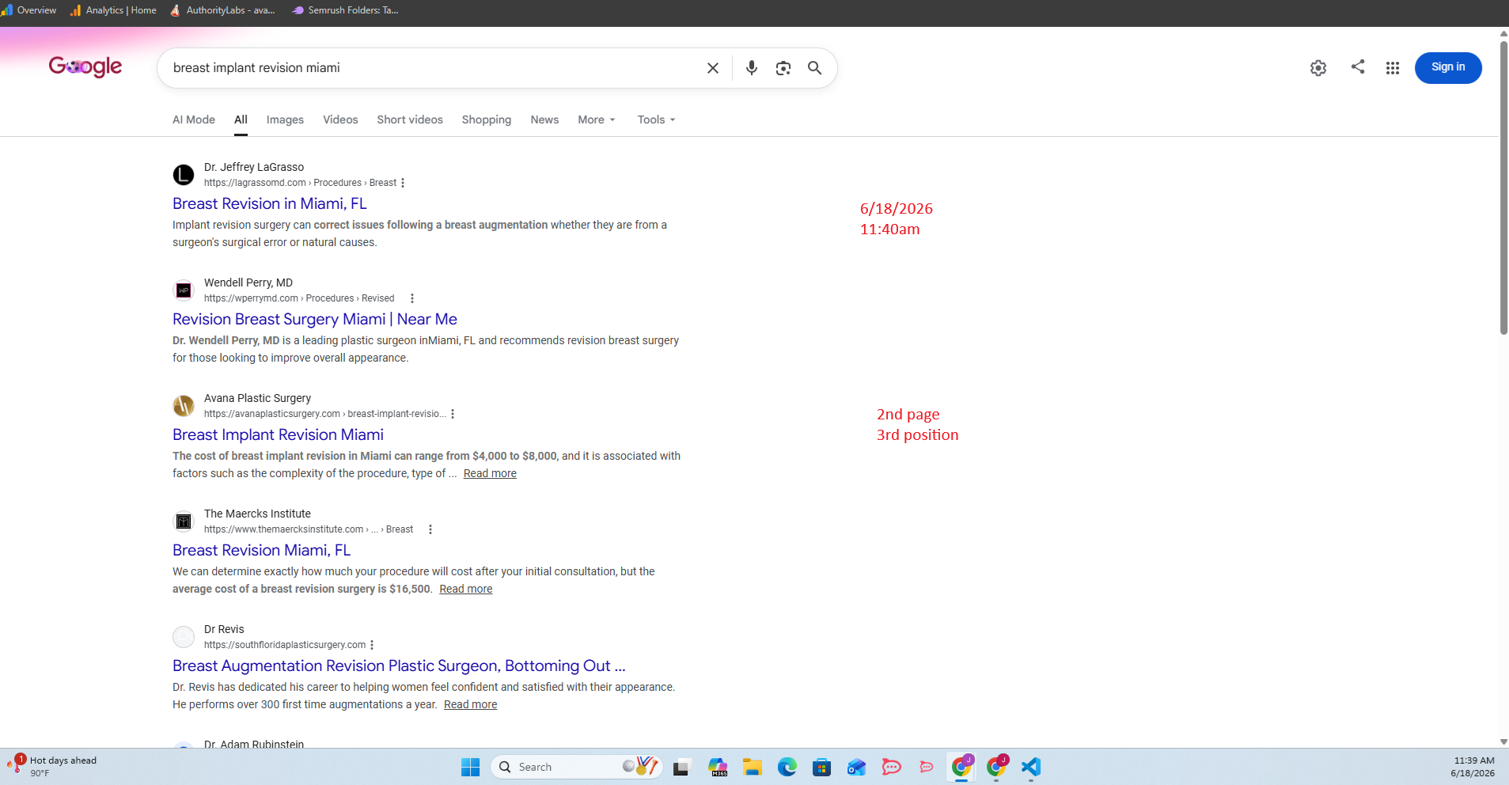This screenshot has height=785, width=1509.
Task: Open 'Breast Revision Miami, FL' Maercks result
Action: tap(261, 550)
